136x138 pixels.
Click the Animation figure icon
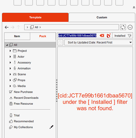click(15, 68)
